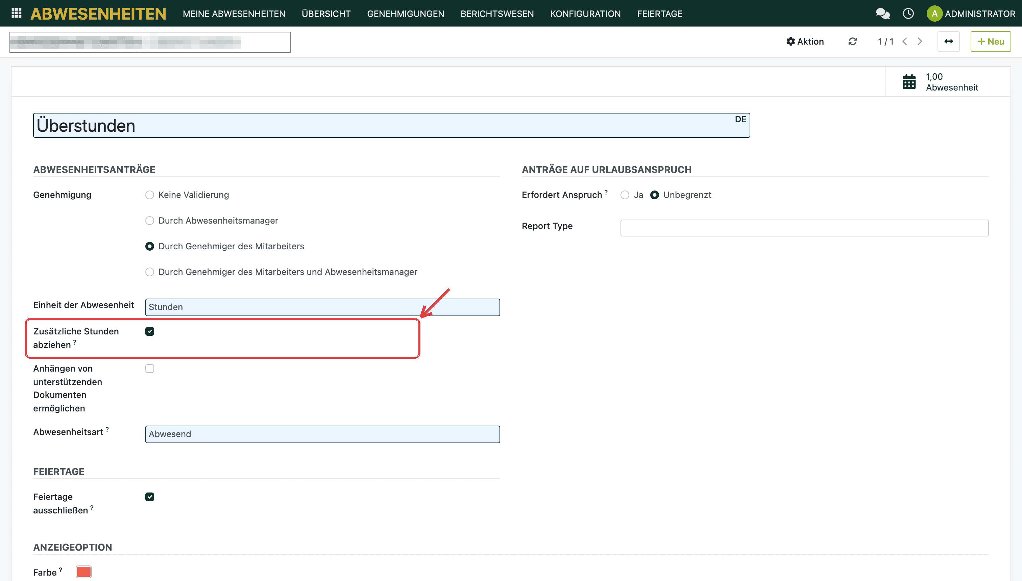
Task: Show help tooltip for Erfordert Anspruch
Action: [606, 192]
